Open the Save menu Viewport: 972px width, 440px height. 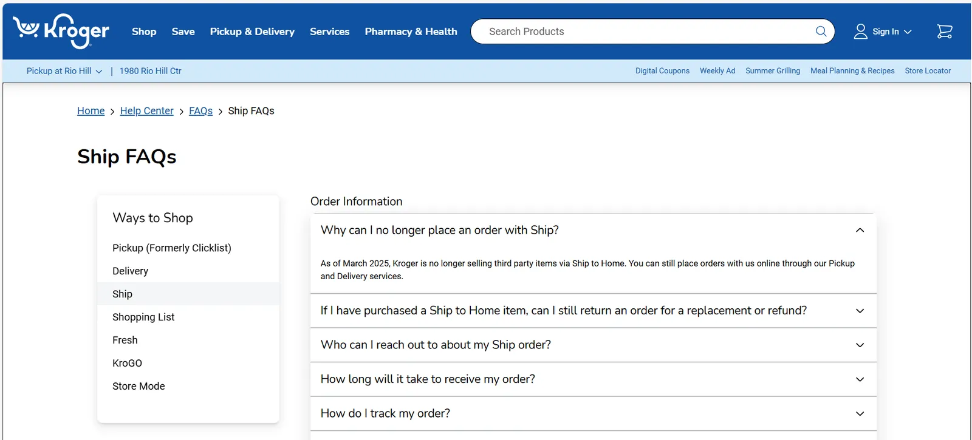[183, 32]
